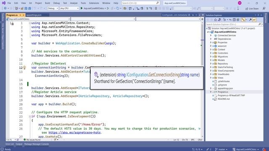
Task: Click Collapse All icon in Solution Explorer
Action: (x=234, y=20)
